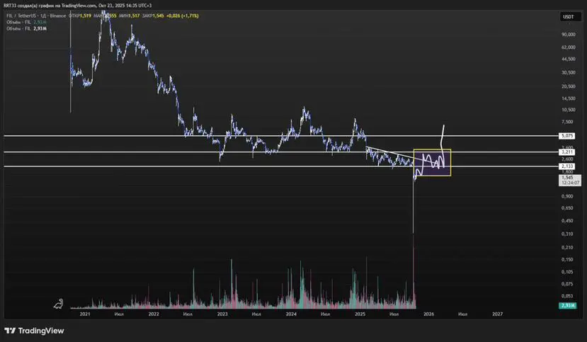Click the 2021 label on time axis
This screenshot has height=342, width=587.
coord(85,314)
